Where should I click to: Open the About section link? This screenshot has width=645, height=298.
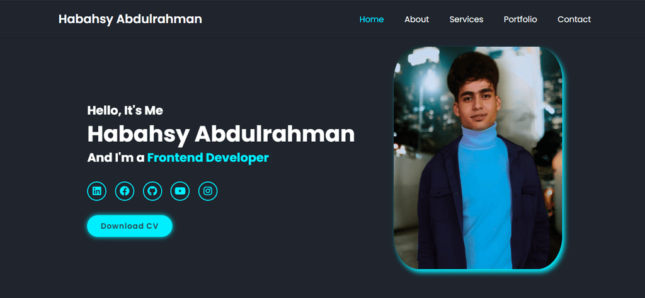click(x=416, y=20)
